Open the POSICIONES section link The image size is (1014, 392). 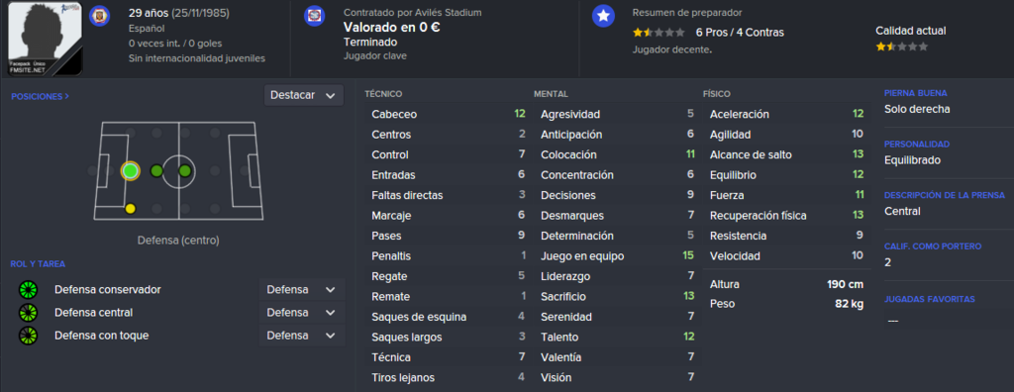pyautogui.click(x=40, y=96)
